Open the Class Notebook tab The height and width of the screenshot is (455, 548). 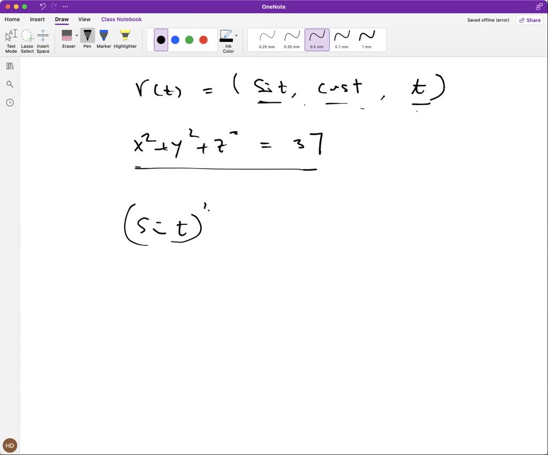[121, 19]
